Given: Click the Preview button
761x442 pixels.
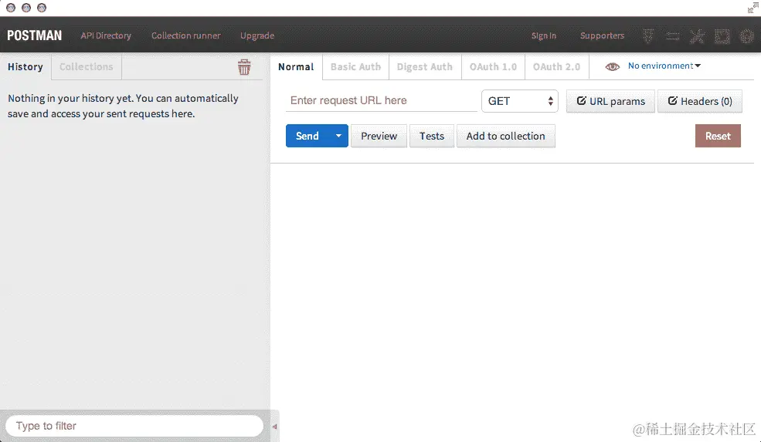Looking at the screenshot, I should tap(379, 136).
